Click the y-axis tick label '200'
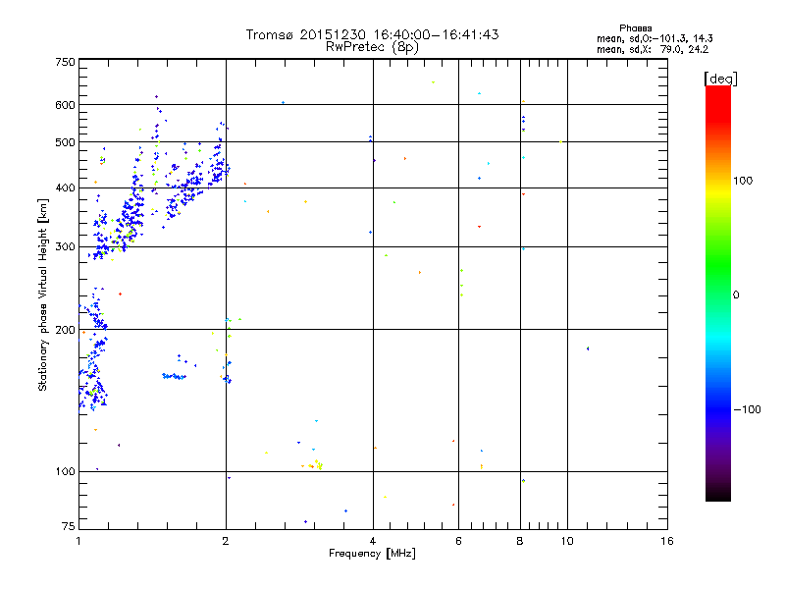This screenshot has height=589, width=785. [65, 330]
